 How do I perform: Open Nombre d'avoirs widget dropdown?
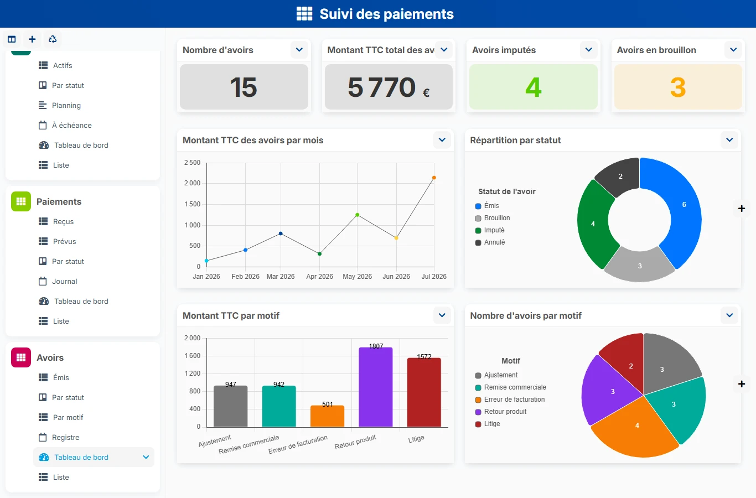click(x=299, y=50)
